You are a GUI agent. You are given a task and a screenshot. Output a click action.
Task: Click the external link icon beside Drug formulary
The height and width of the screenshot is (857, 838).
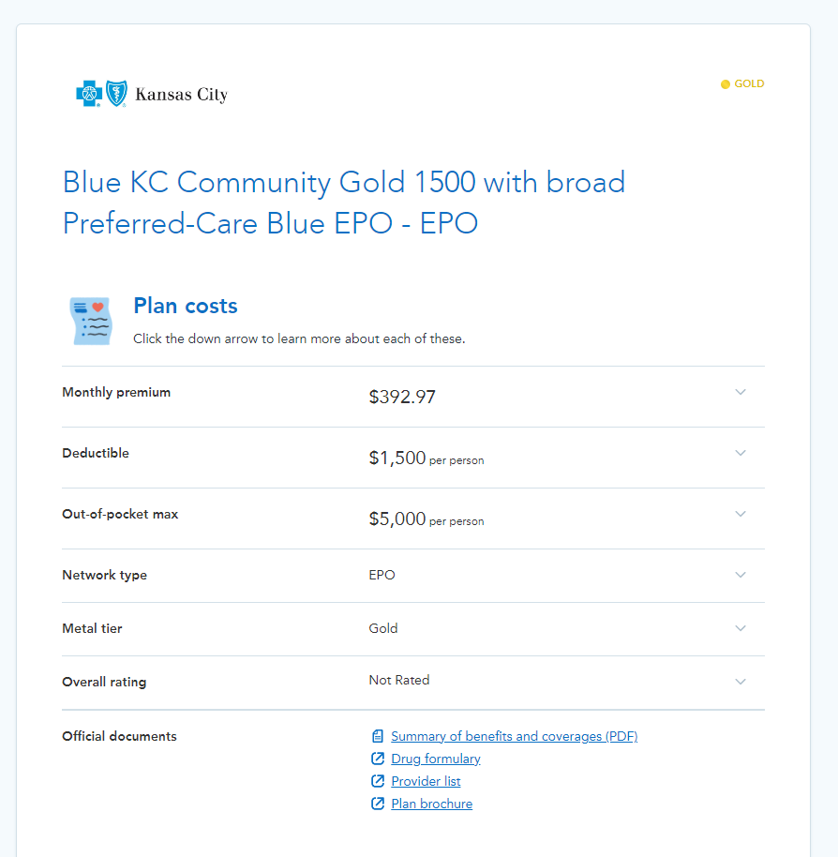click(378, 759)
